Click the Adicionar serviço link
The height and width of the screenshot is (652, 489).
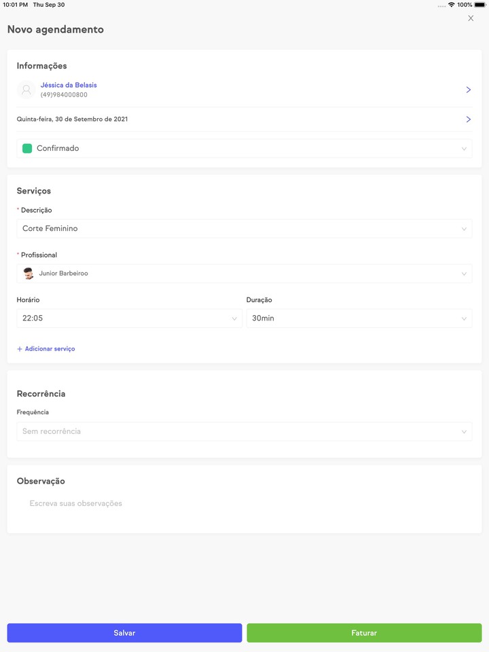pyautogui.click(x=51, y=348)
